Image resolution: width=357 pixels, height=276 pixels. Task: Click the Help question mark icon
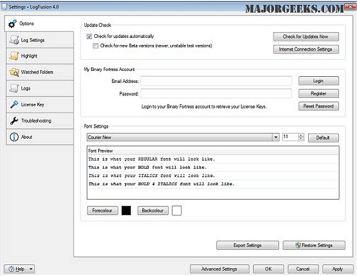coord(12,269)
